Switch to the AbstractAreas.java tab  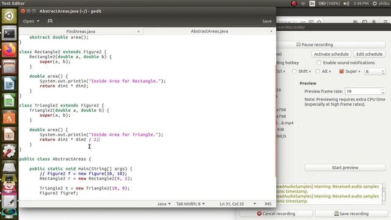(x=210, y=31)
